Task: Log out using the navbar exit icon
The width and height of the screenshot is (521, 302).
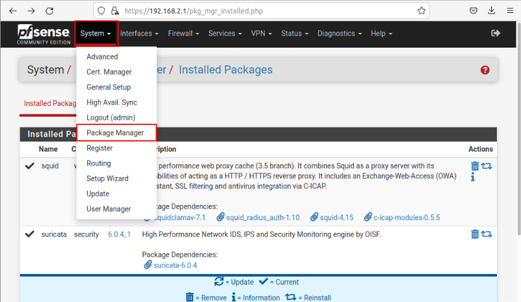Action: (496, 33)
